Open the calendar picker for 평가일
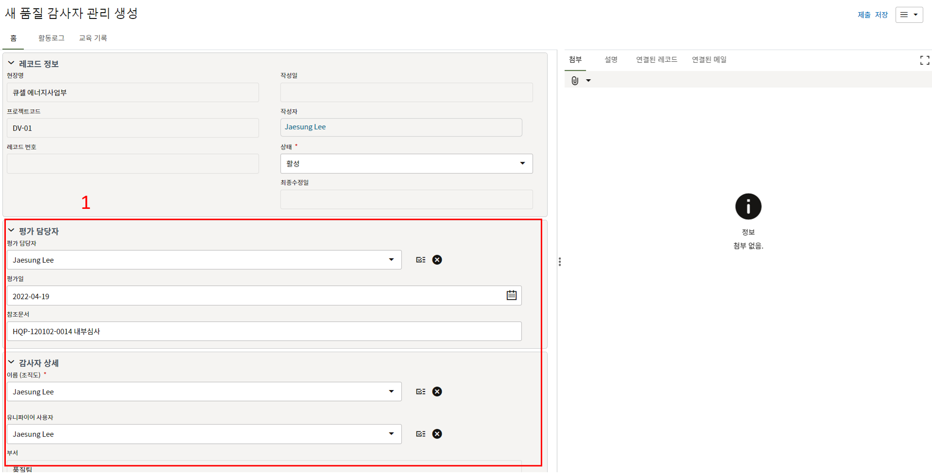 pyautogui.click(x=511, y=295)
